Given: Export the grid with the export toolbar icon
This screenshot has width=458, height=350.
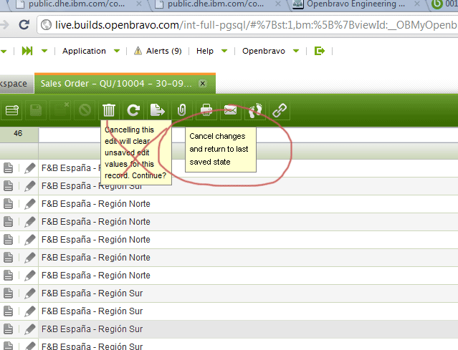Looking at the screenshot, I should (158, 110).
